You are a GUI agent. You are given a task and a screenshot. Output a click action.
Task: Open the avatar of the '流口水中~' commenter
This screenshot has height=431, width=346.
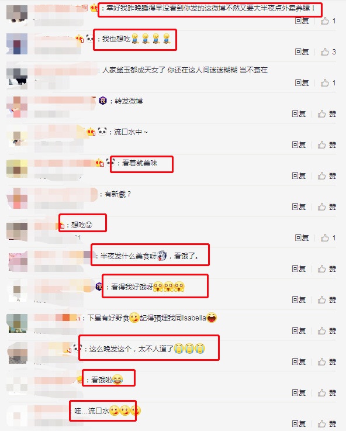pos(17,137)
